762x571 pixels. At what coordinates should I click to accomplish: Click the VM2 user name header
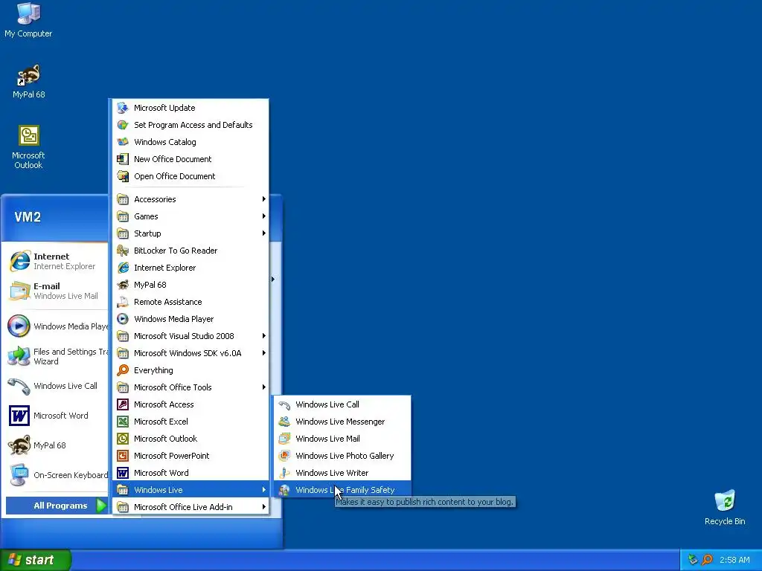tap(28, 217)
